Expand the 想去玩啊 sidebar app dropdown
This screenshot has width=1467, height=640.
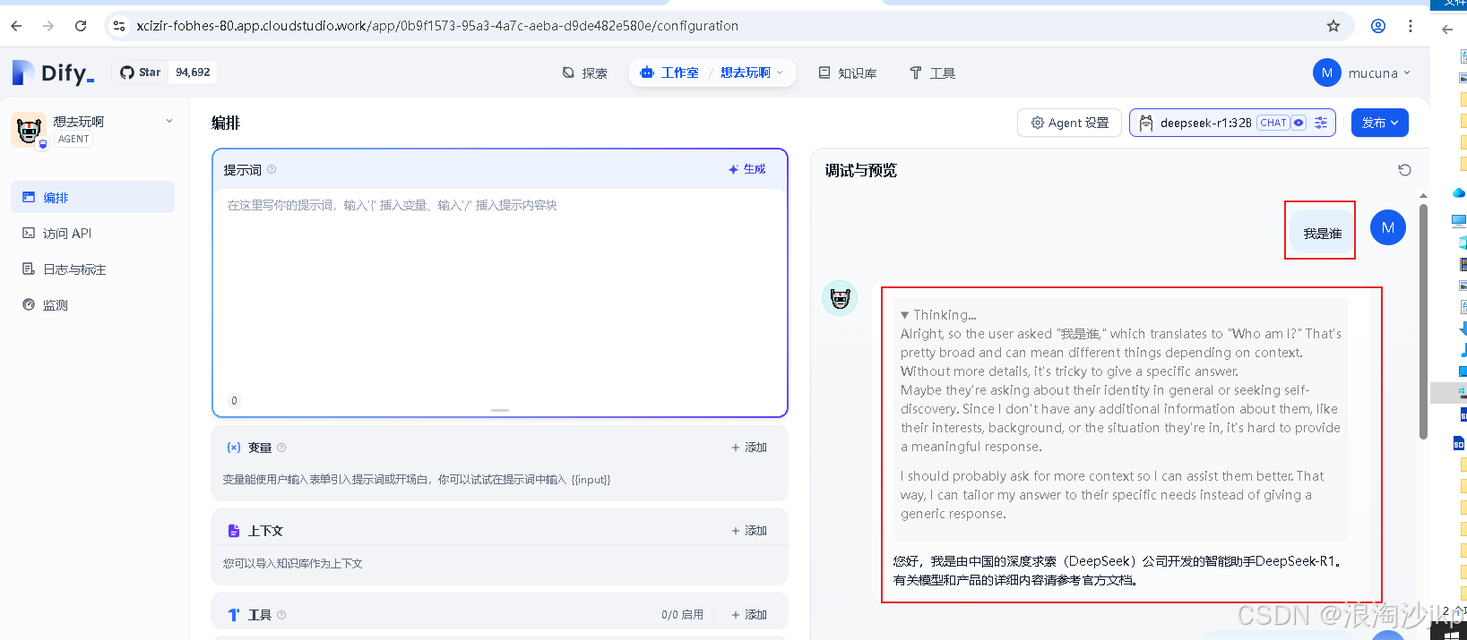[169, 121]
